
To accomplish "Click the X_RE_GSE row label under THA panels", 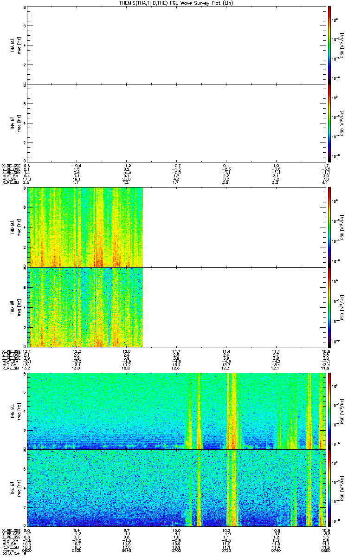I will pyautogui.click(x=10, y=166).
